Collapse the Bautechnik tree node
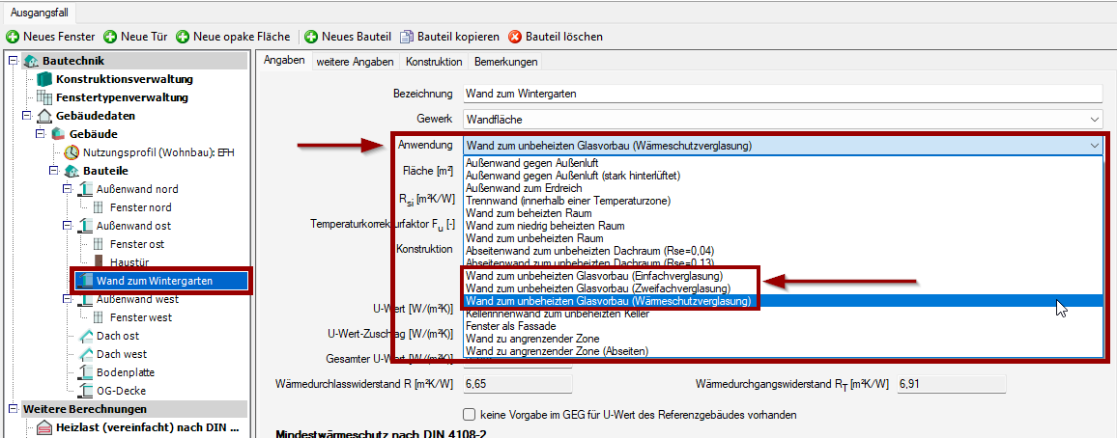 [13, 61]
